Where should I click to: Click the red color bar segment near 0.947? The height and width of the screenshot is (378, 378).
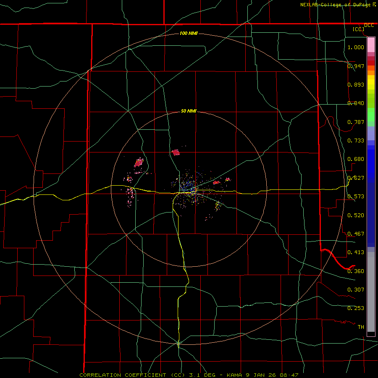pos(371,63)
